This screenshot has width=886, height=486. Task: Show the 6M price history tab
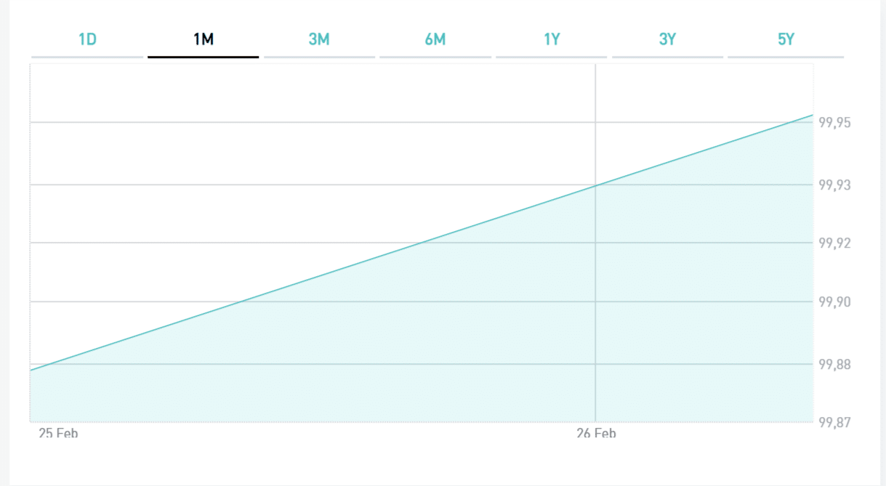[x=435, y=40]
